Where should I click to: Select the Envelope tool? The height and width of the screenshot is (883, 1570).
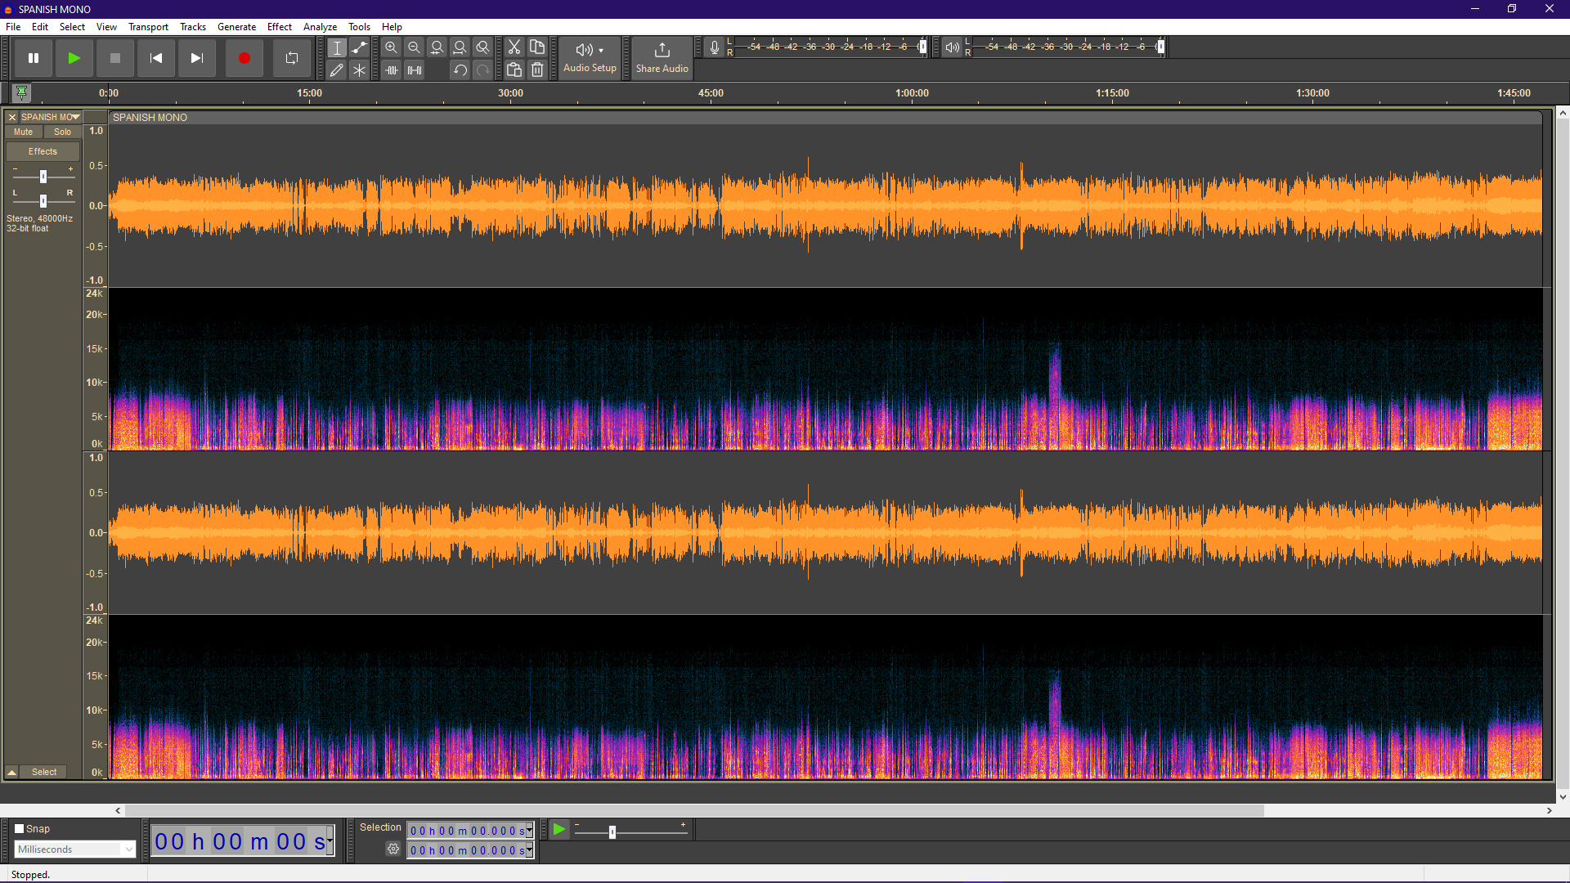tap(360, 47)
